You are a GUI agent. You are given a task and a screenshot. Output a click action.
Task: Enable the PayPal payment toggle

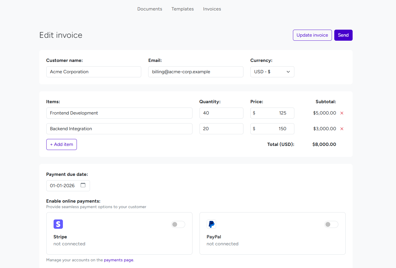click(331, 224)
